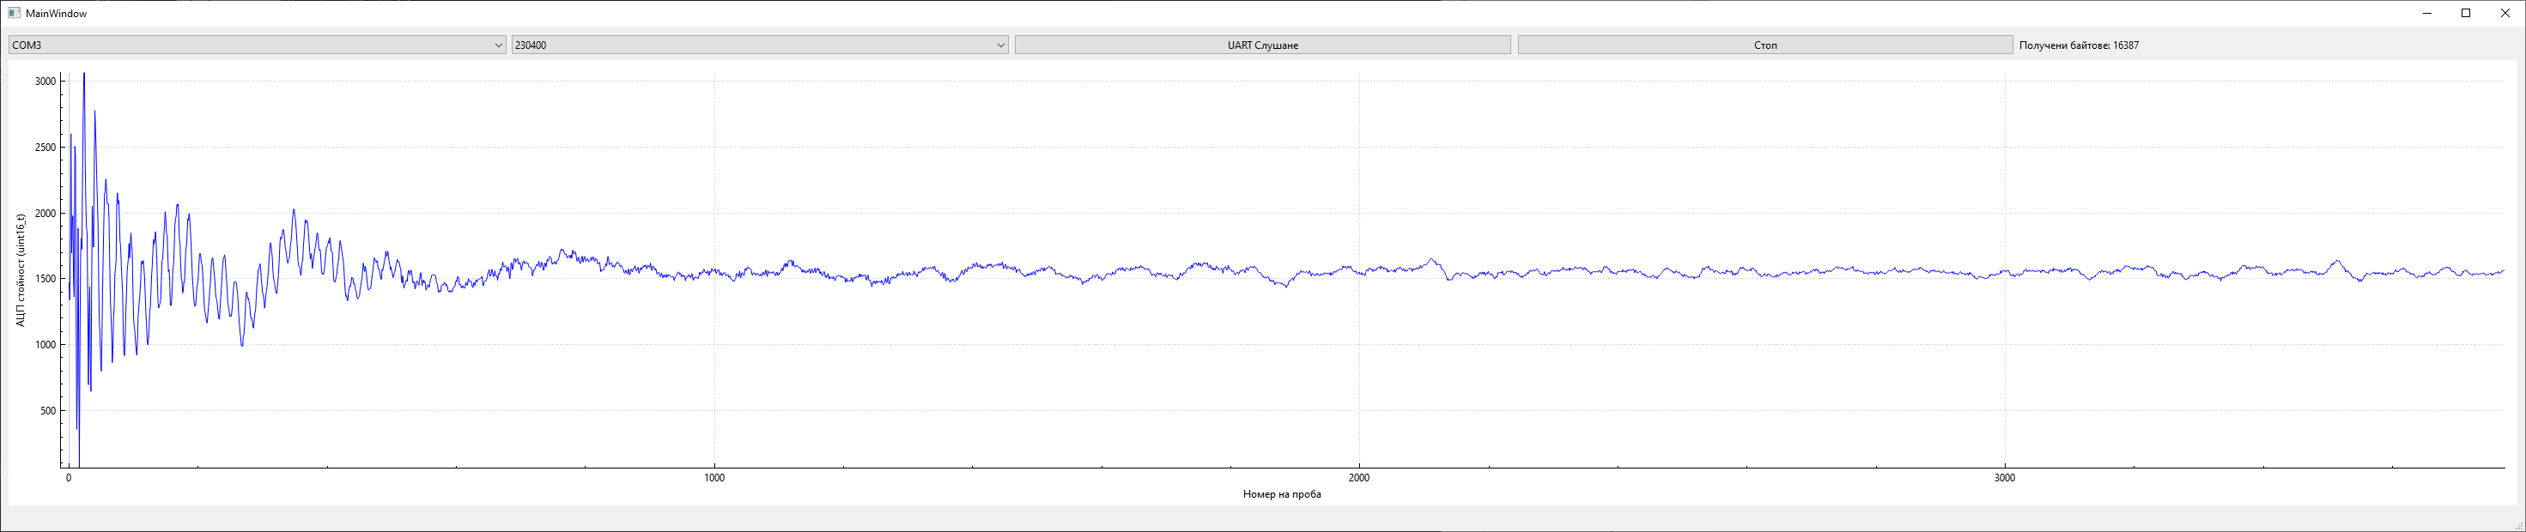Click the Y-axis tick value 500
Viewport: 2526px width, 532px height.
[48, 410]
